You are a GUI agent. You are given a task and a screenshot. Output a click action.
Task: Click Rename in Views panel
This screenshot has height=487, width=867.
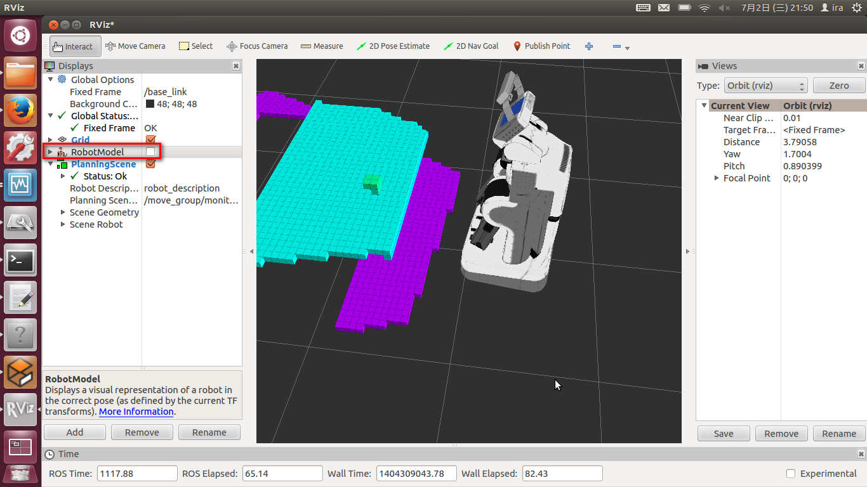click(x=839, y=434)
